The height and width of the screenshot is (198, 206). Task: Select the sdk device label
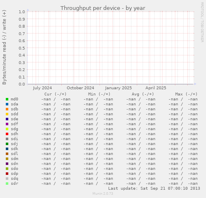coord(15,149)
